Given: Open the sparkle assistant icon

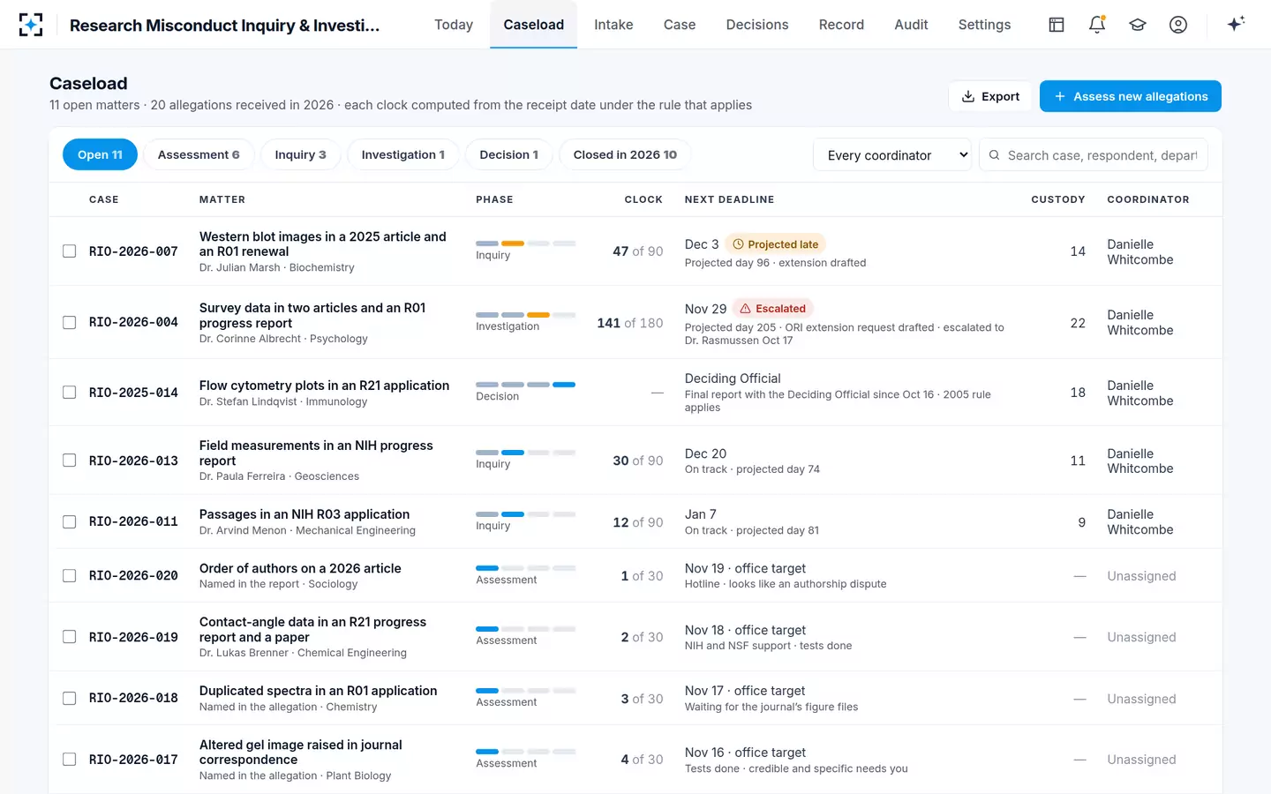Looking at the screenshot, I should (x=1236, y=24).
